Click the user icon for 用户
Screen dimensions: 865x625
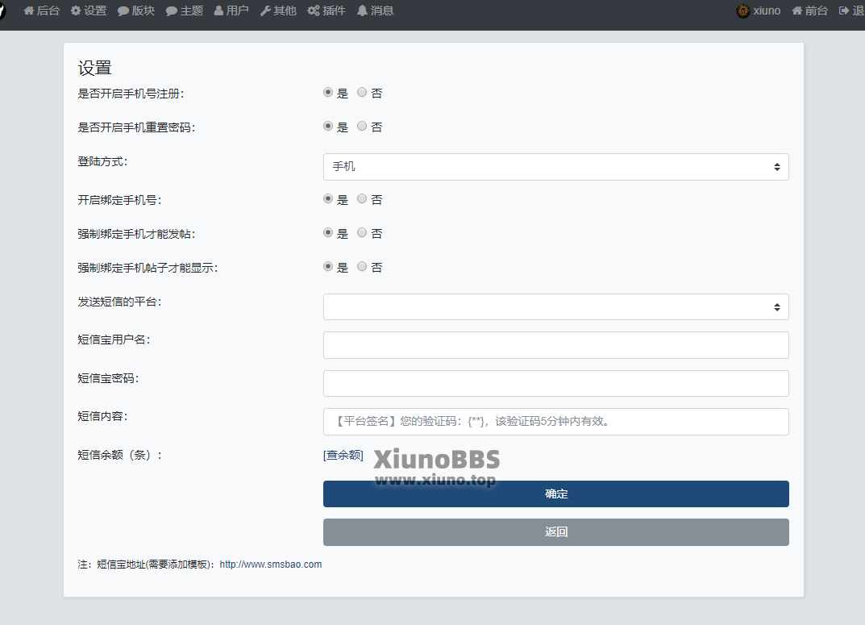pos(219,10)
